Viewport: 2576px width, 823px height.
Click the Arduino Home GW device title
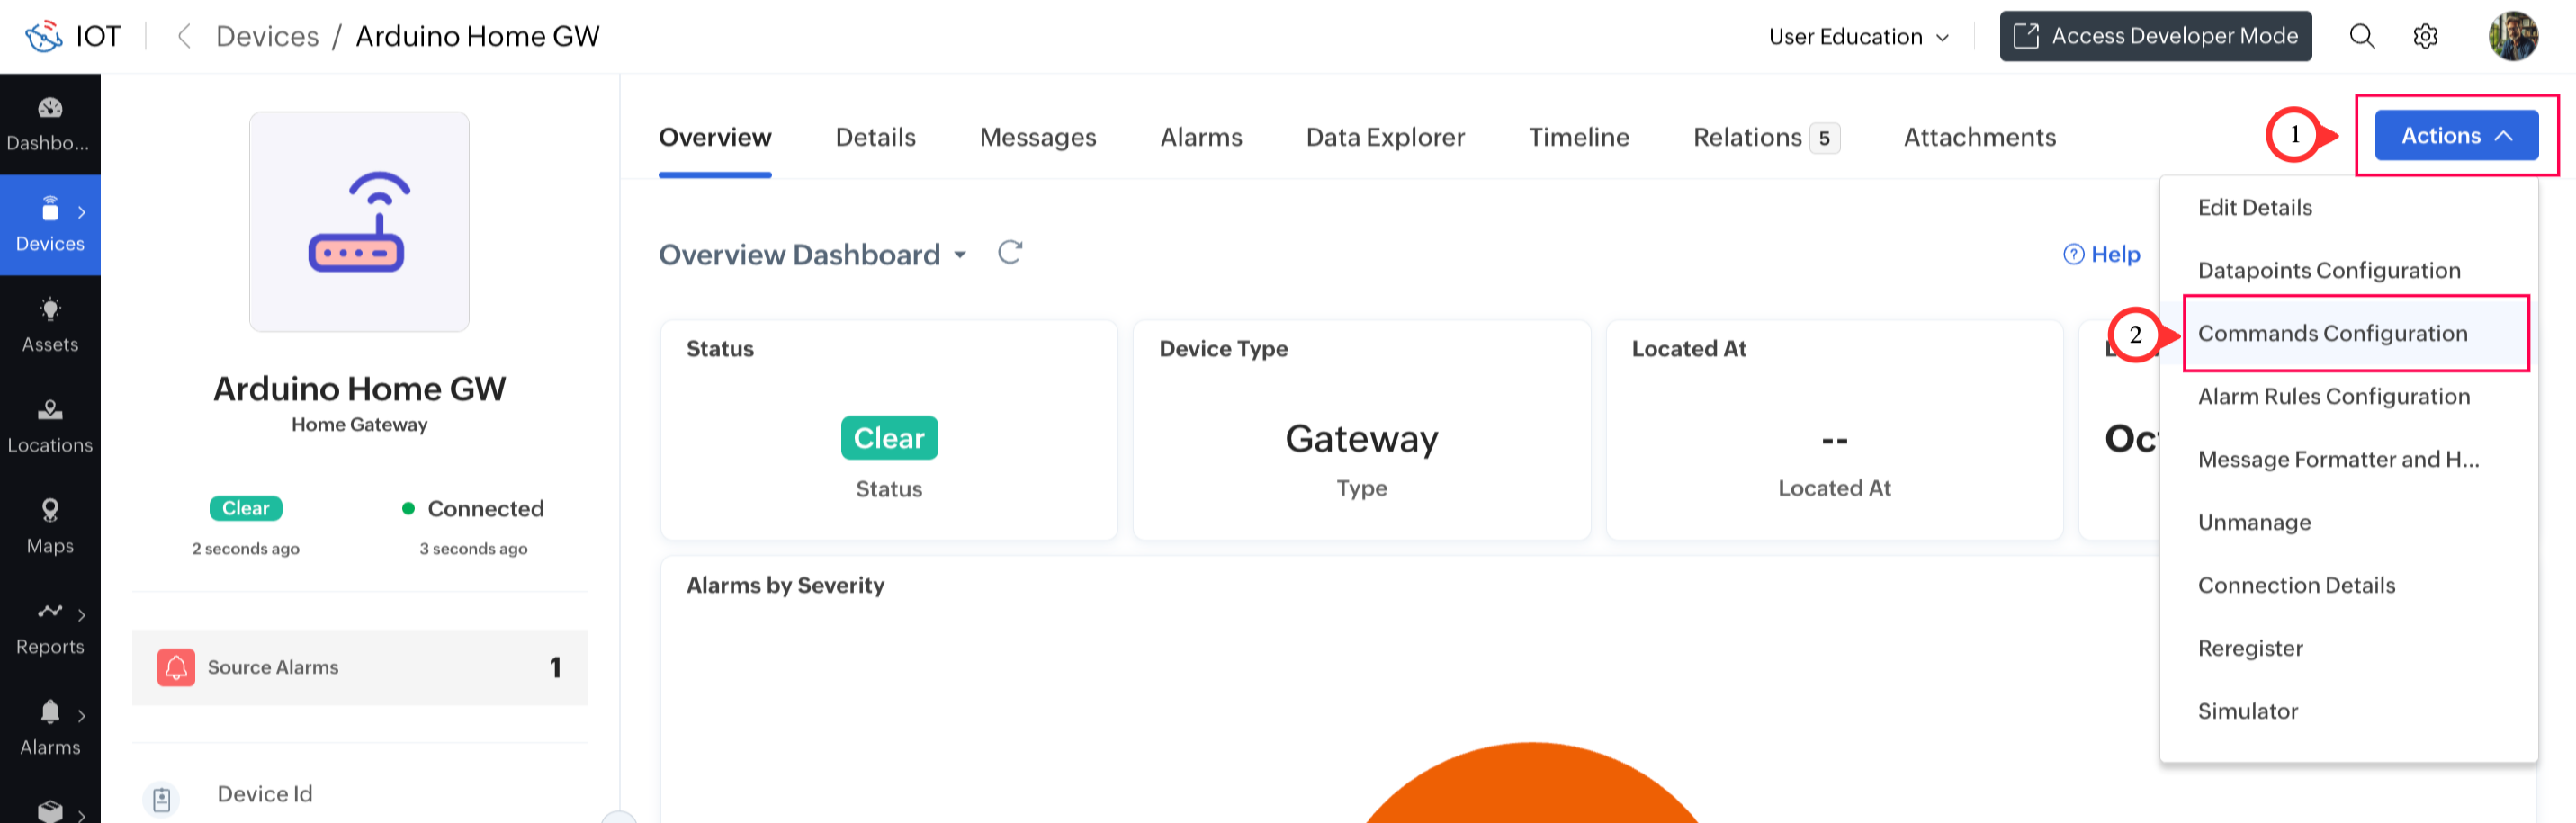(359, 388)
